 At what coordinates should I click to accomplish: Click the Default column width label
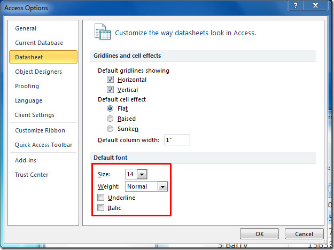point(128,140)
